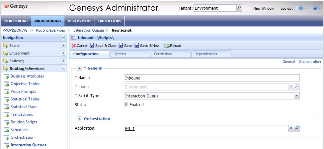Open Business Attributes in navigation

27,76
